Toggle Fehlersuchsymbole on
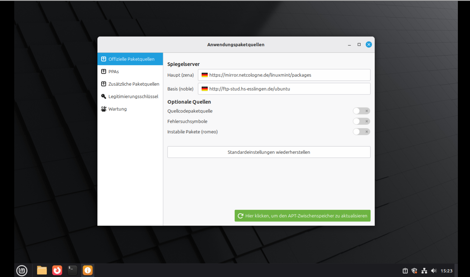Image resolution: width=470 pixels, height=277 pixels. 361,121
